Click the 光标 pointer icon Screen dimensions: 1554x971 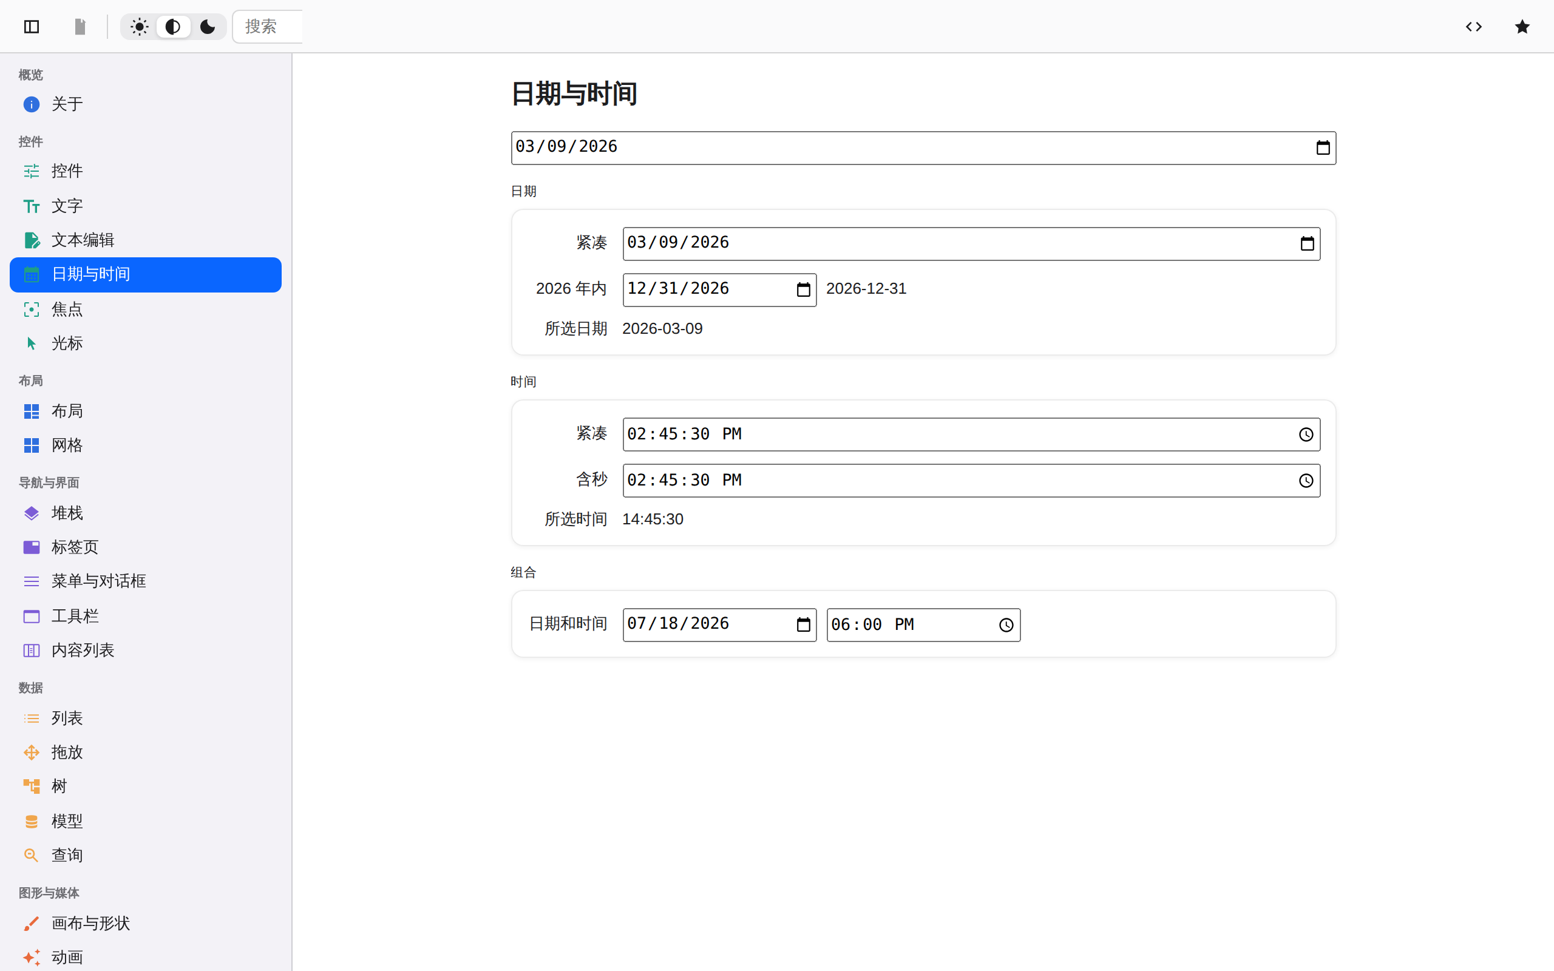pyautogui.click(x=32, y=343)
